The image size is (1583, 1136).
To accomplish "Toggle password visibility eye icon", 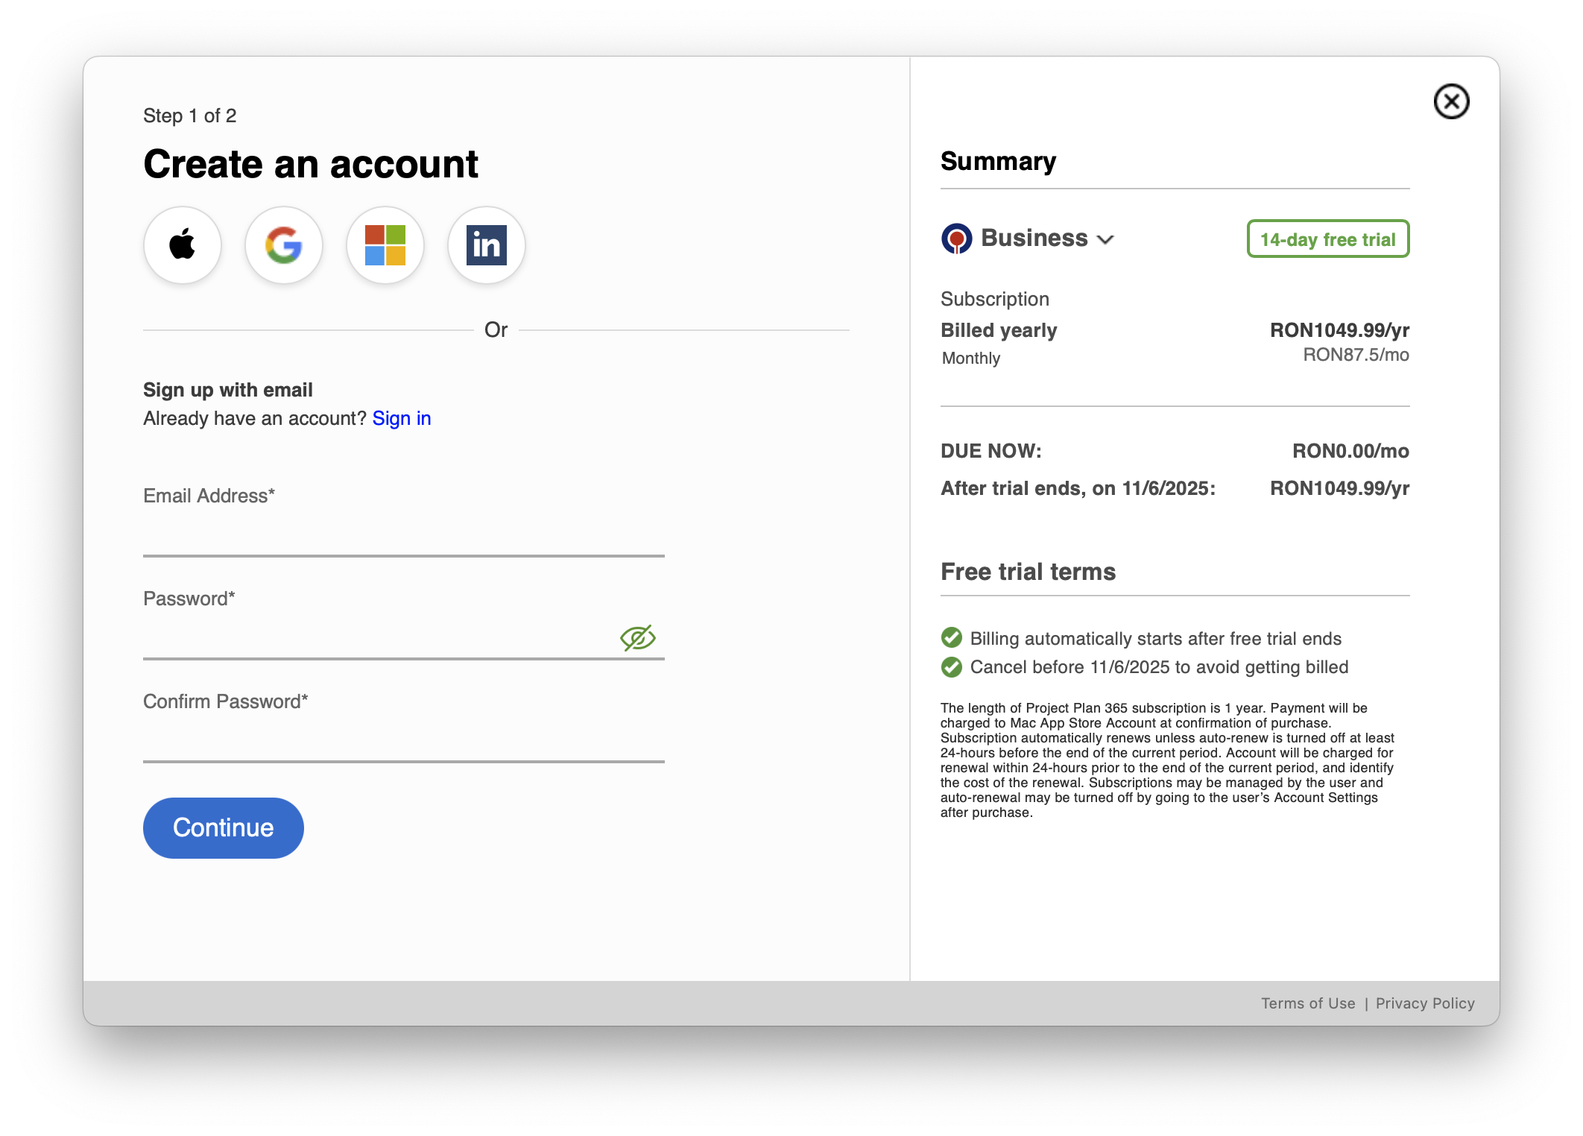I will pyautogui.click(x=637, y=638).
